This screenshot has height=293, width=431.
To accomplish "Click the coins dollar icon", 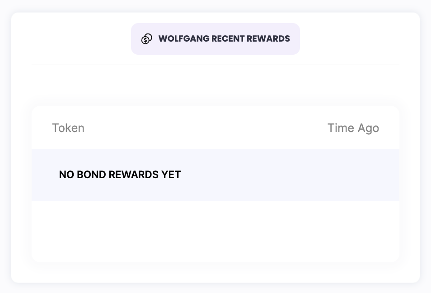I will coord(146,39).
